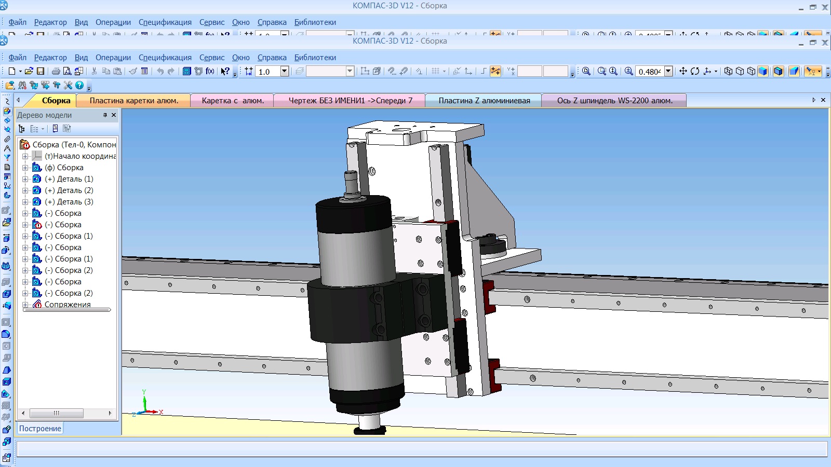The image size is (831, 467).
Task: Select the Rotate view tool
Action: pos(695,71)
